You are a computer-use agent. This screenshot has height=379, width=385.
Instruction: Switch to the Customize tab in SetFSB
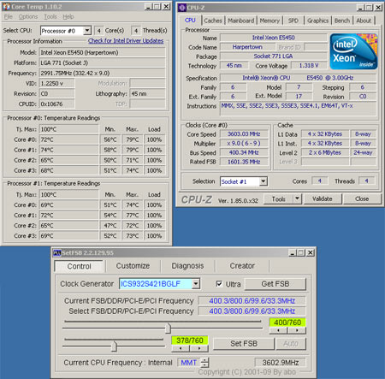133,266
